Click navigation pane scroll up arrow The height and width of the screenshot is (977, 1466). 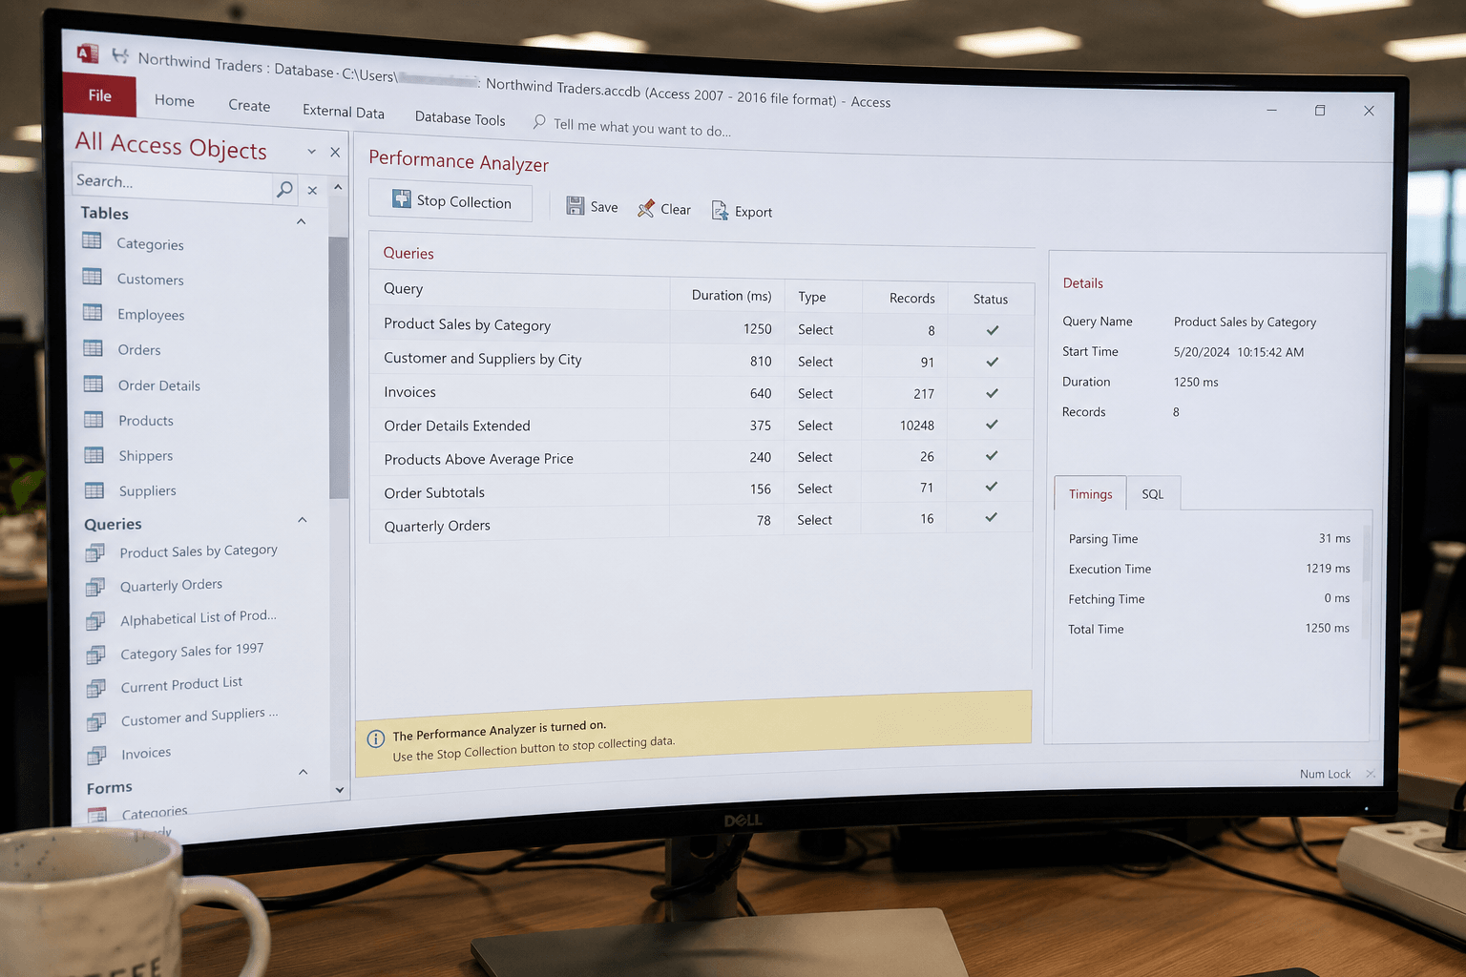pos(338,188)
